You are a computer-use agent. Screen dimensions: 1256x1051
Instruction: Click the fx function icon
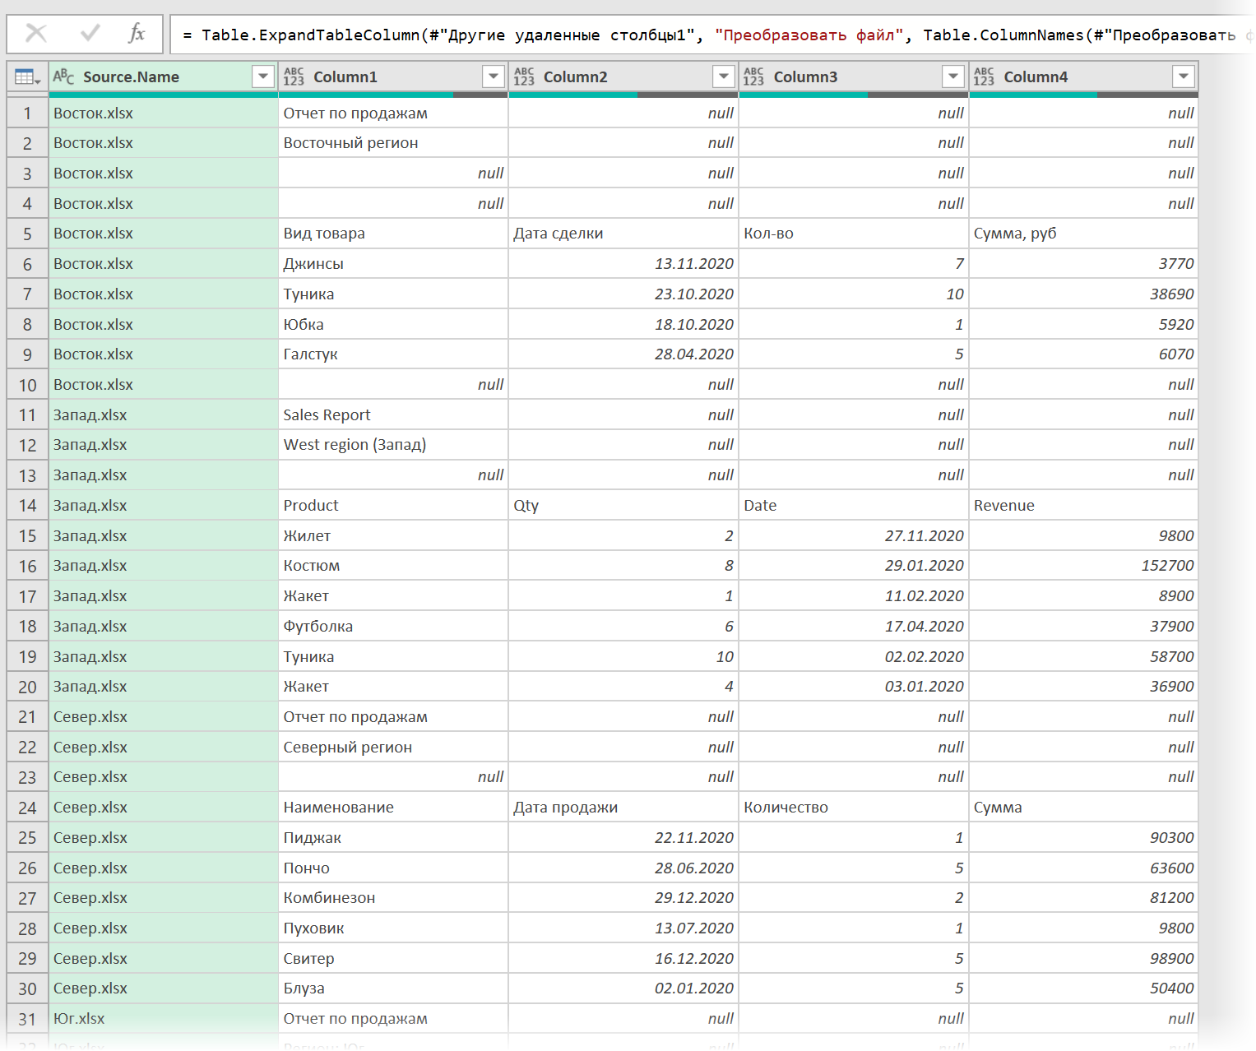(x=137, y=34)
